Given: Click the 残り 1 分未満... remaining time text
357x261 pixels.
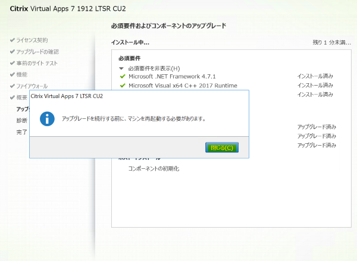Looking at the screenshot, I should click(x=332, y=42).
